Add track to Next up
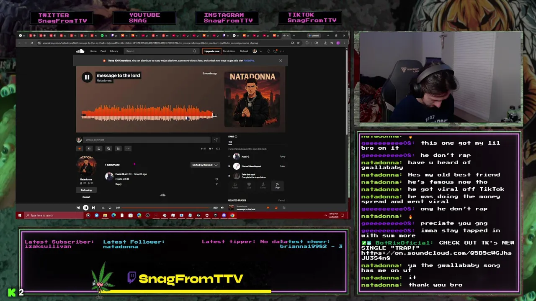 pyautogui.click(x=118, y=148)
